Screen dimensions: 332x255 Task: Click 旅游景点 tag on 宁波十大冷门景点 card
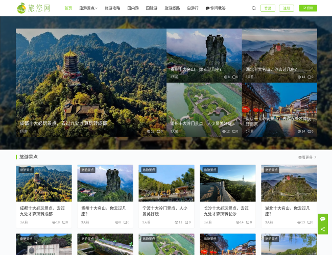[149, 170]
